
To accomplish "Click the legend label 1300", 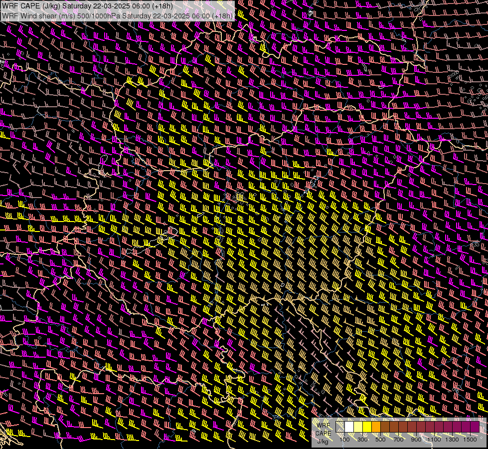I will click(x=452, y=440).
